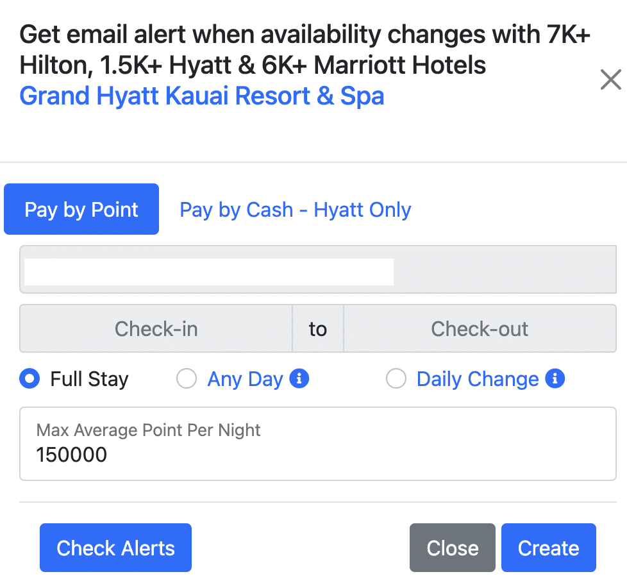Click the Full Stay label text

pyautogui.click(x=89, y=379)
